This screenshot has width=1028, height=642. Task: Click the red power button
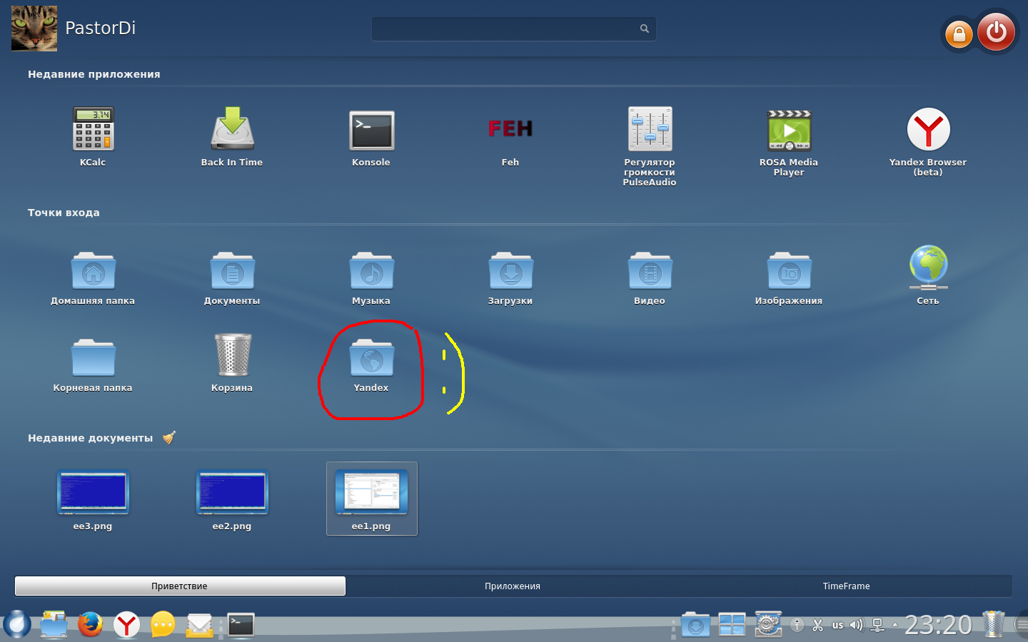996,31
